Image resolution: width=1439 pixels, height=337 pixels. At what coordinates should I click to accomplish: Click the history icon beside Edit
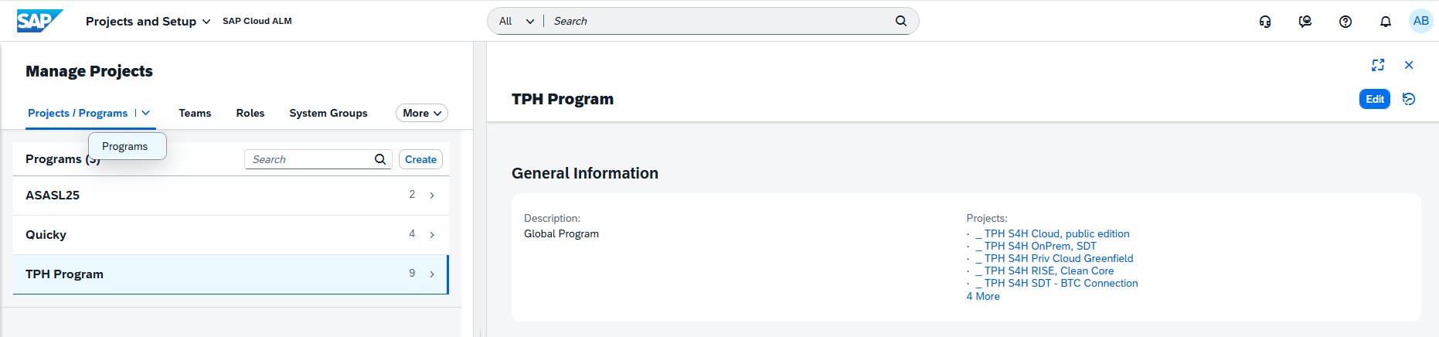click(x=1409, y=99)
